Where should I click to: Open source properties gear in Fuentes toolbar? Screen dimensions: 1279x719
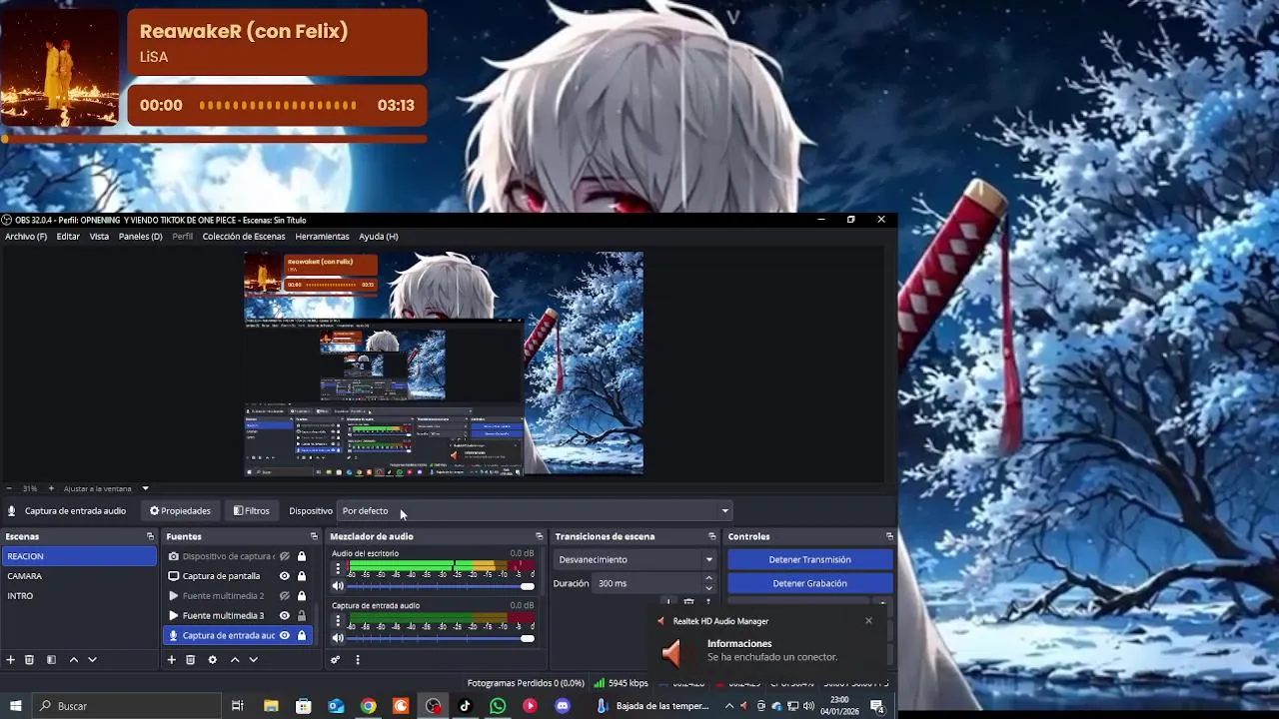pyautogui.click(x=212, y=660)
